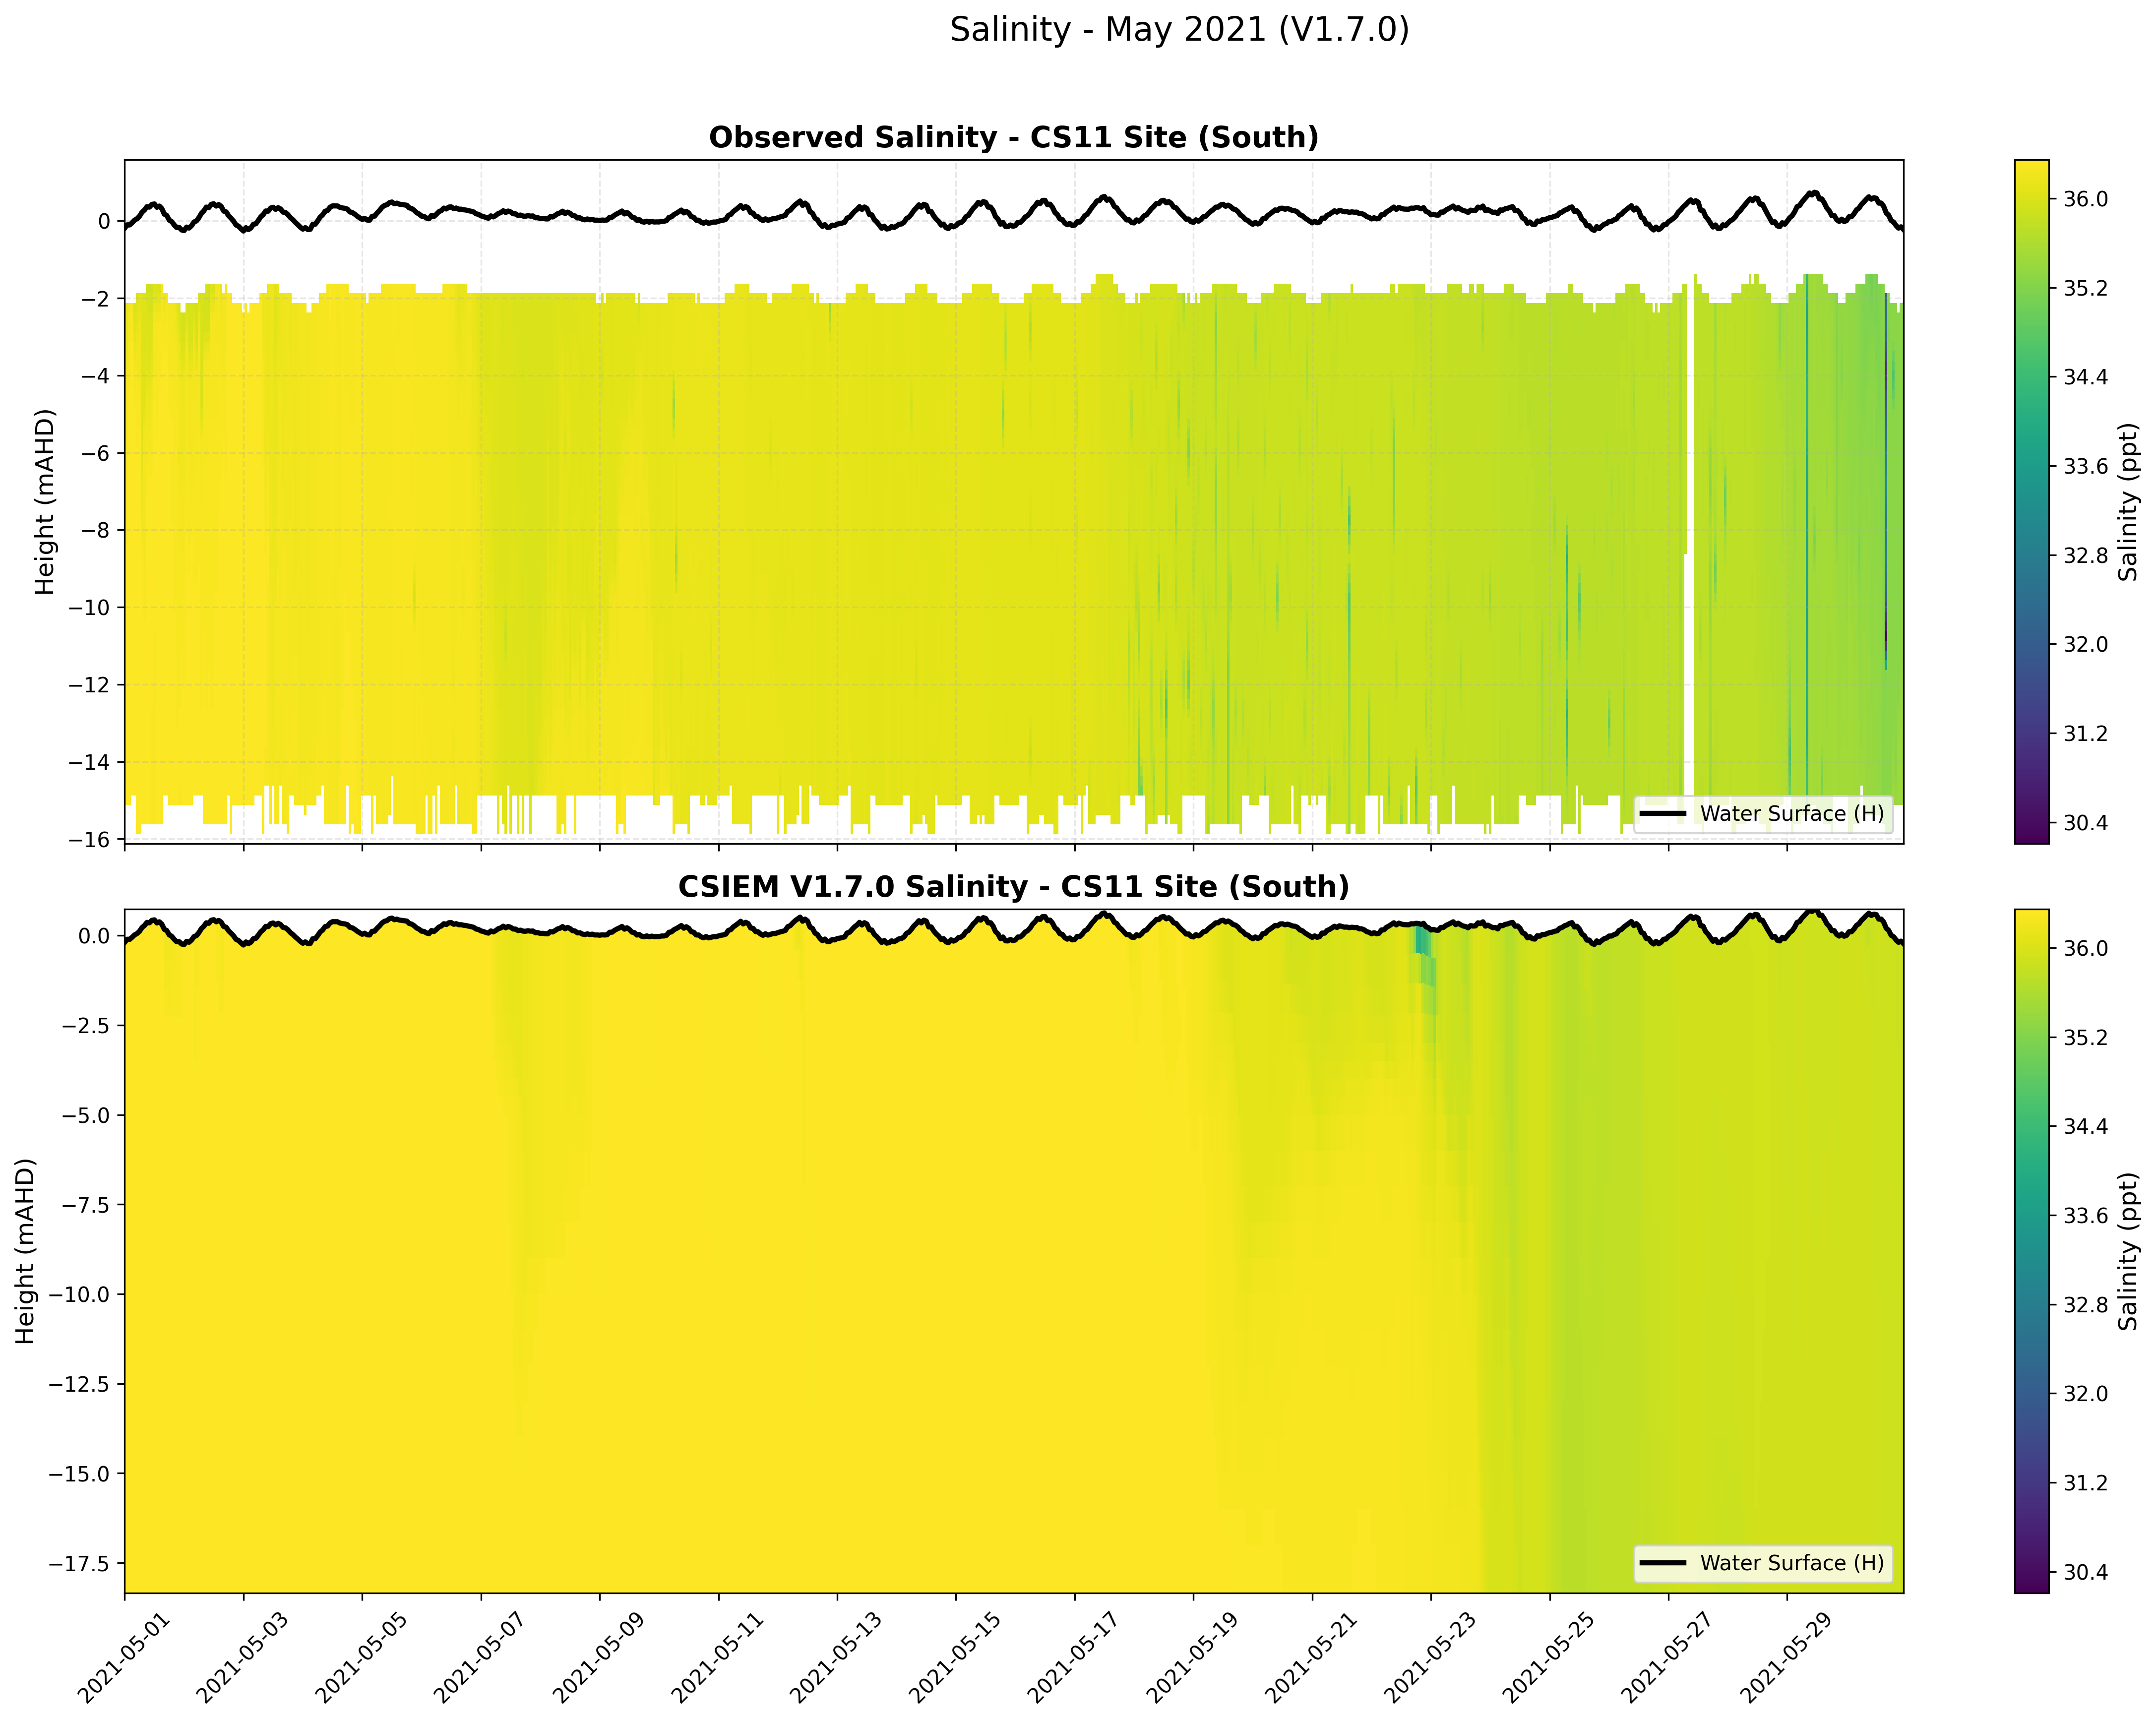
Task: Click the 'CSIEM V1.7.0 Salinity - CS11 Site (South)' title
Action: (x=1013, y=887)
